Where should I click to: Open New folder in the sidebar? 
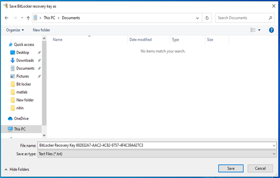coord(22,100)
